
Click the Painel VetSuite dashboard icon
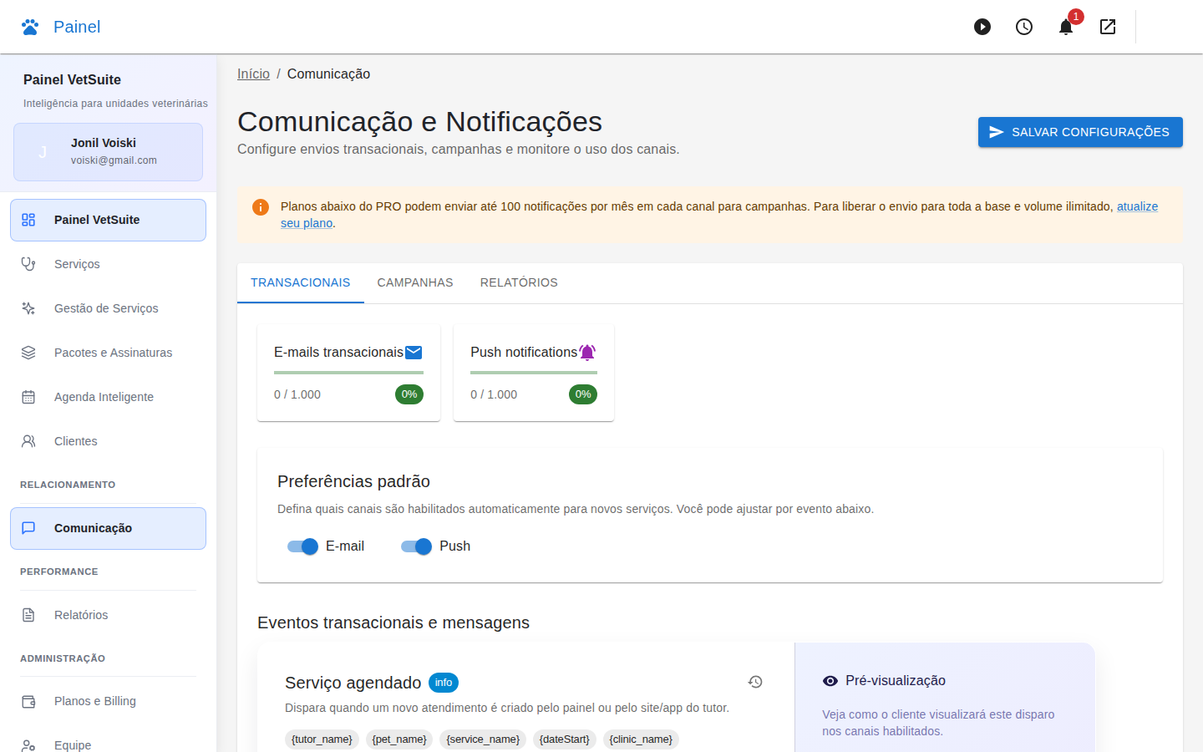pyautogui.click(x=28, y=220)
